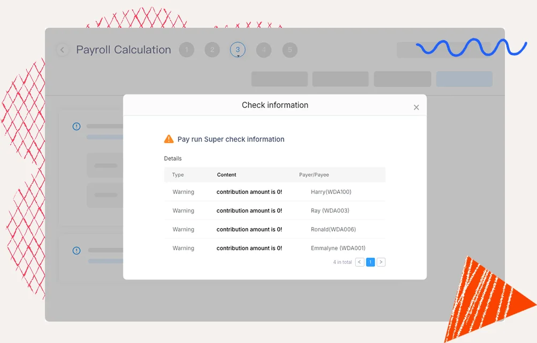Go to step 1 of payroll wizard
The width and height of the screenshot is (537, 343).
pos(186,50)
